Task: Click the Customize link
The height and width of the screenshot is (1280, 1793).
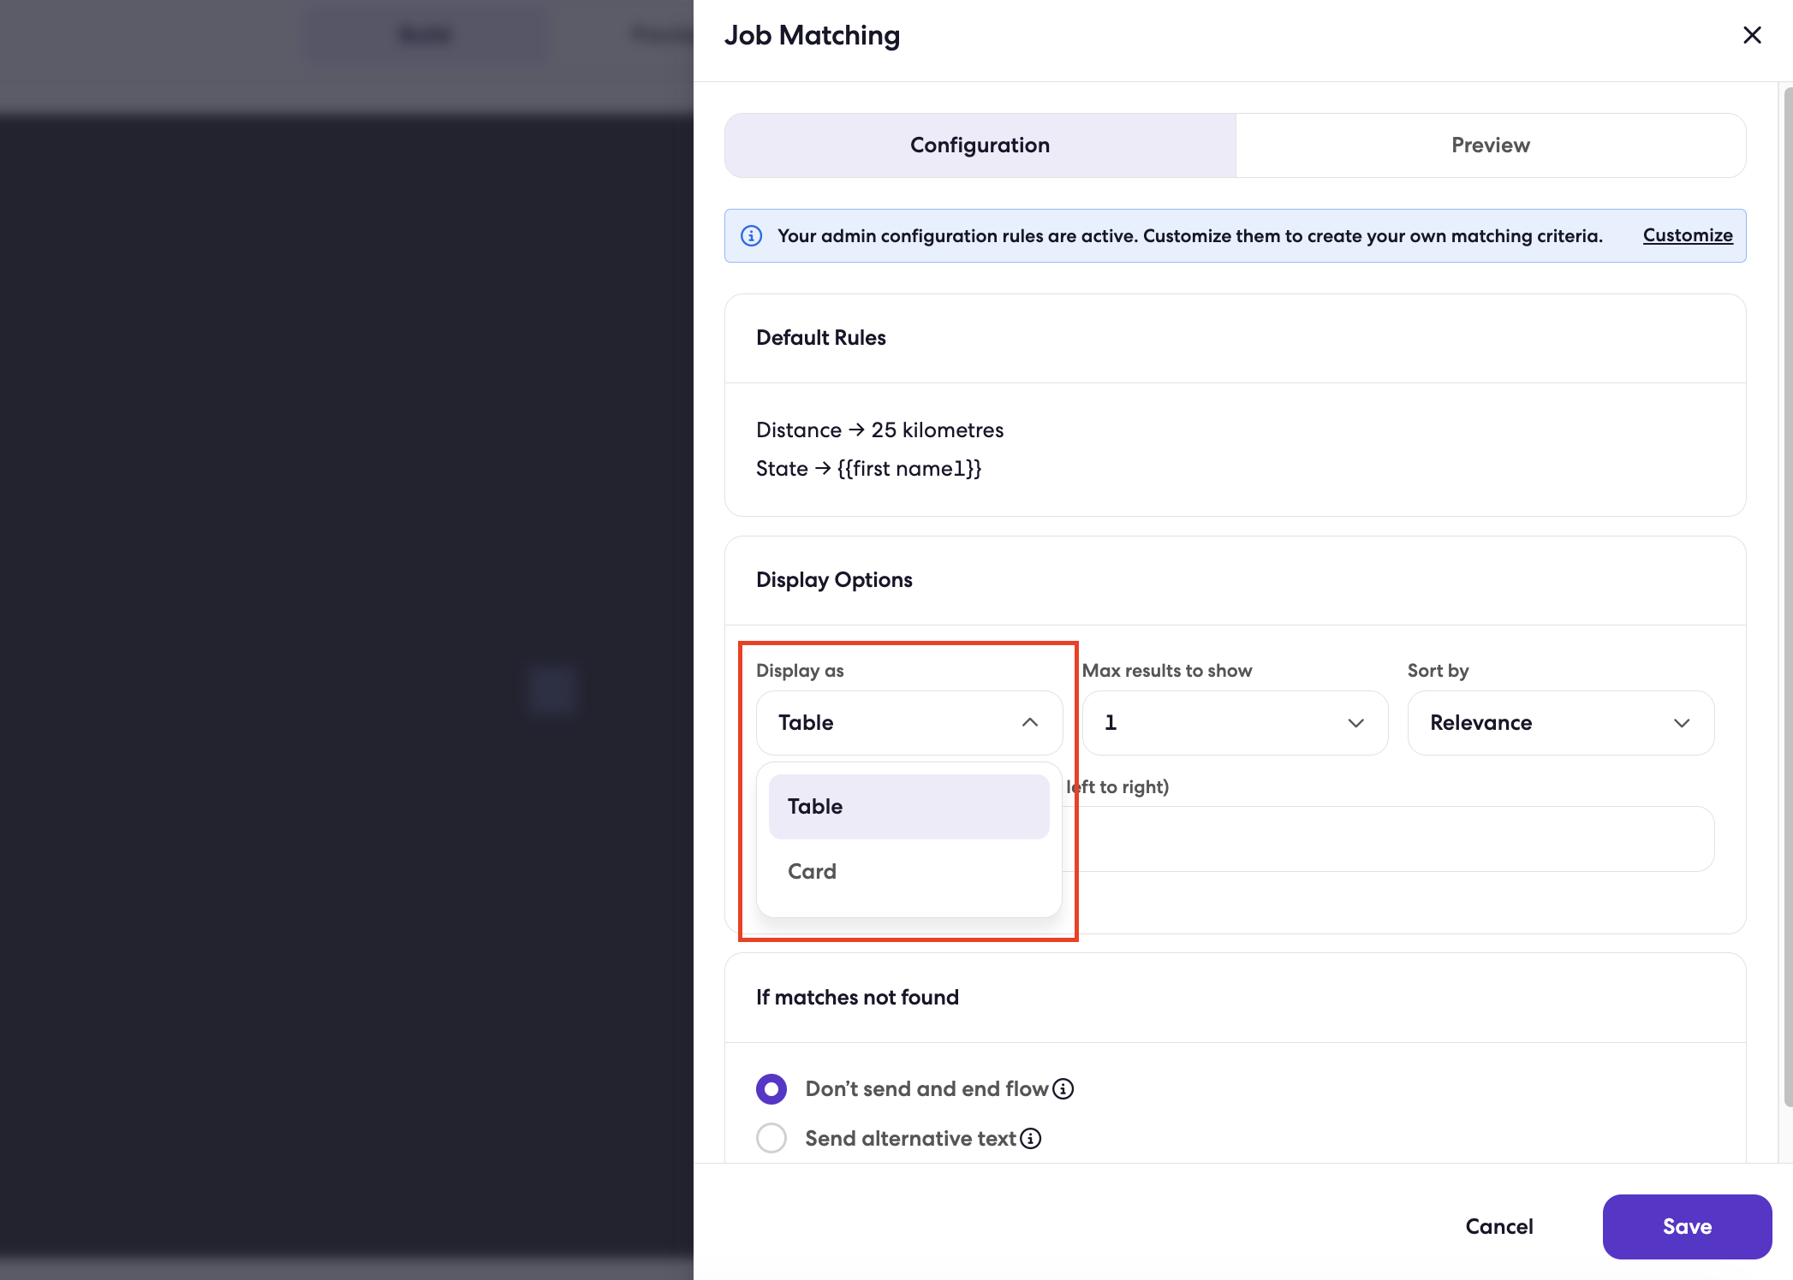Action: (x=1688, y=235)
